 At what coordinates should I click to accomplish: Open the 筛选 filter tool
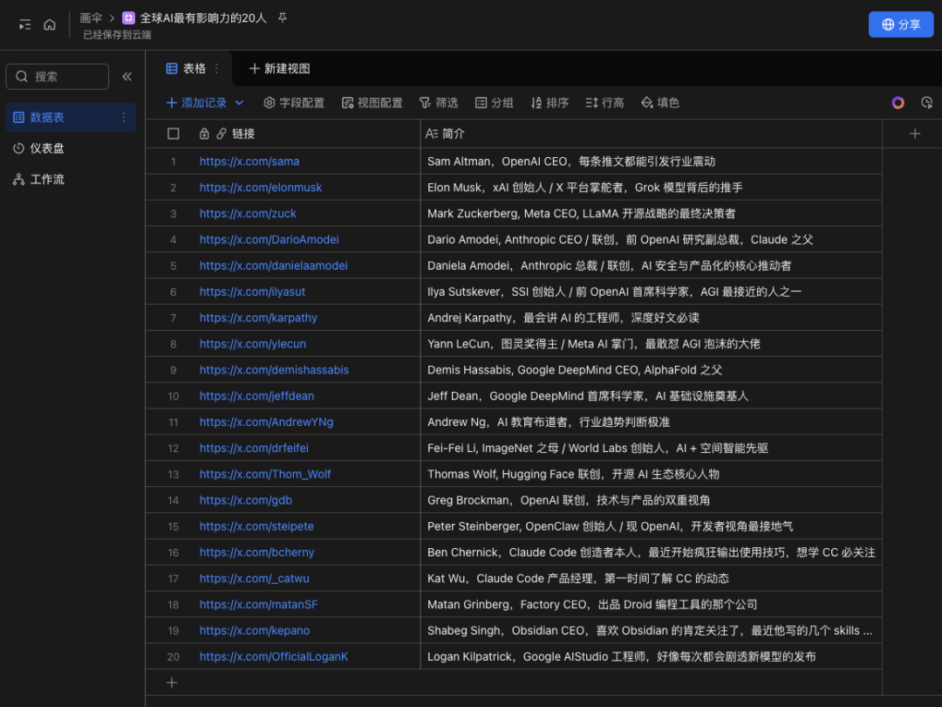pos(439,103)
